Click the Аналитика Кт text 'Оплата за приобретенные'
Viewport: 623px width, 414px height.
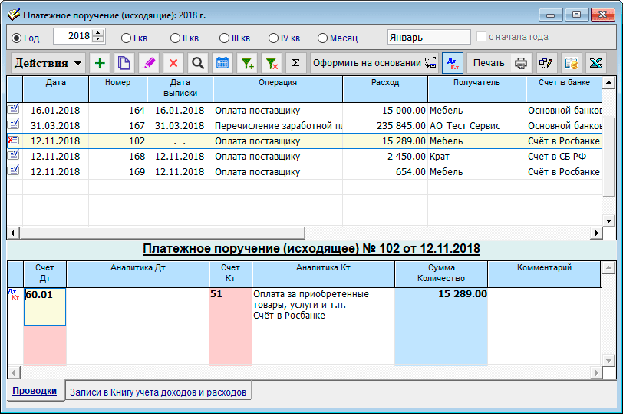311,294
